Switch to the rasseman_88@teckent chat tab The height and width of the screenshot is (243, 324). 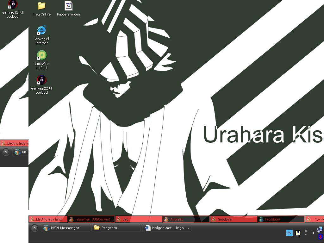point(91,219)
